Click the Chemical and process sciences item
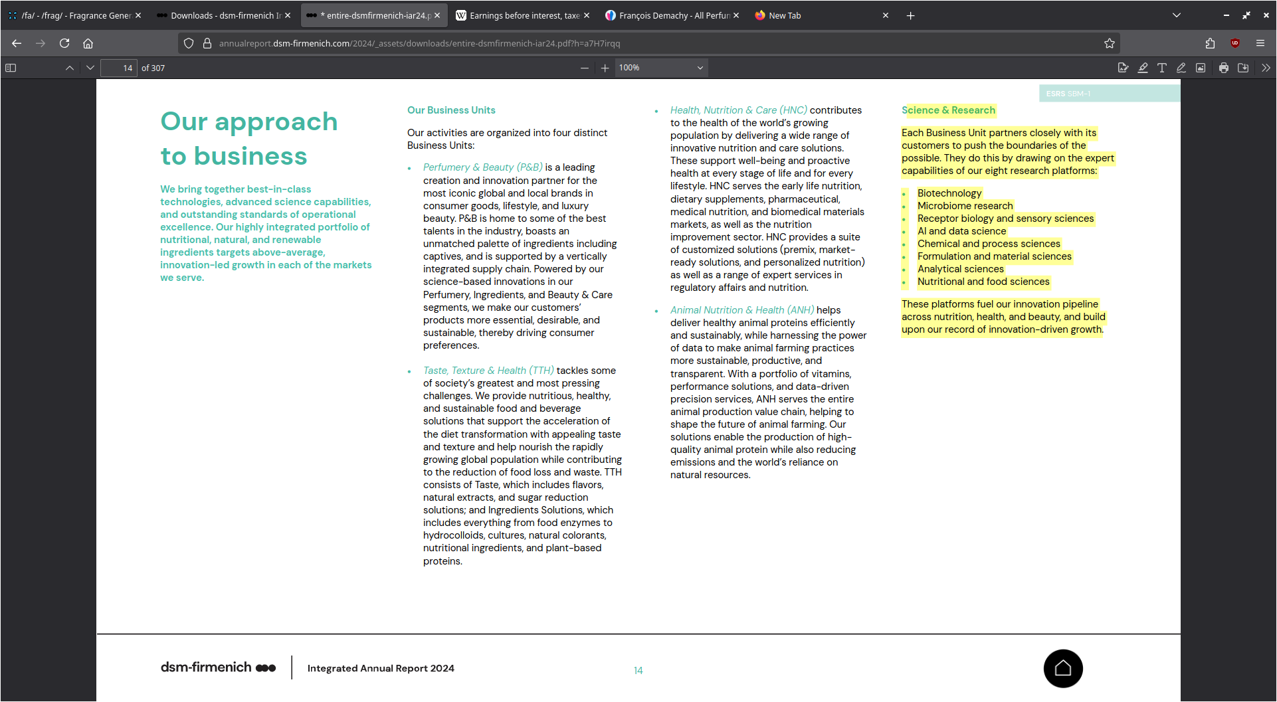This screenshot has width=1277, height=702. coord(989,244)
